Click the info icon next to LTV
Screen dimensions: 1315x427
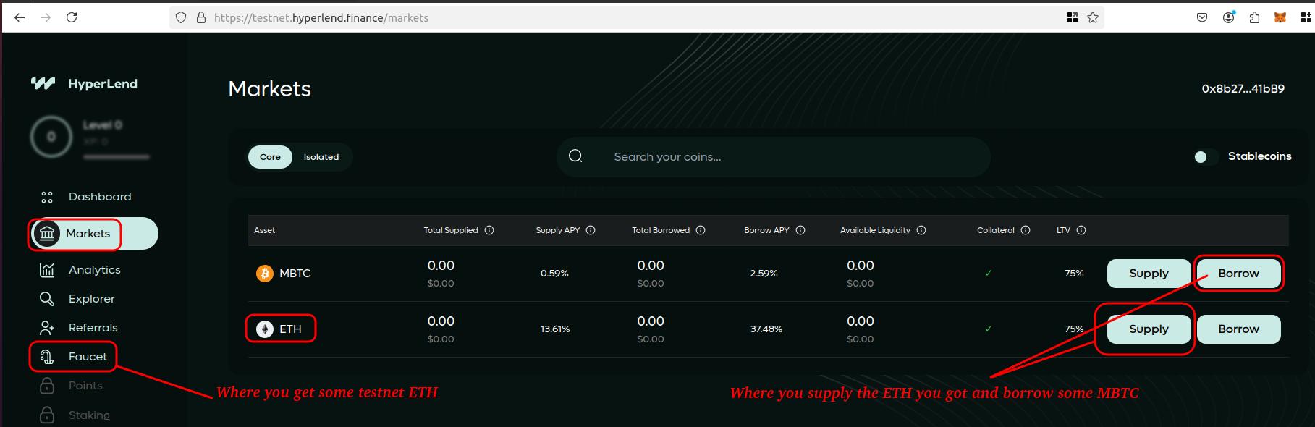[1081, 230]
